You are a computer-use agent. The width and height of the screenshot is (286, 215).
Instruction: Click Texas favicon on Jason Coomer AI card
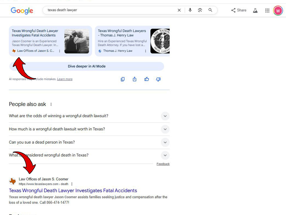pyautogui.click(x=14, y=51)
